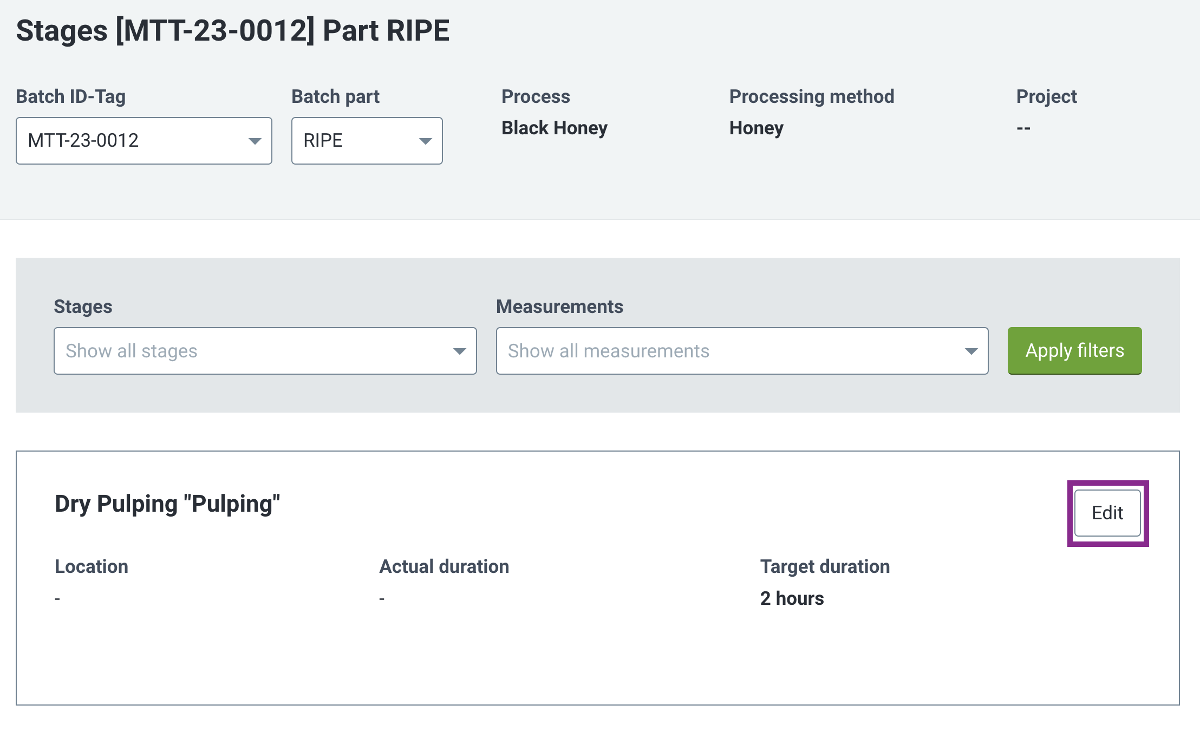
Task: Select the Dry Pulping "Pulping" stage title
Action: pos(167,504)
